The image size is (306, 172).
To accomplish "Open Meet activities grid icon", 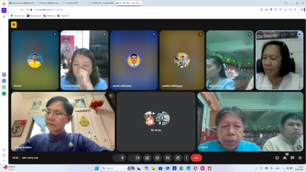I will [300, 158].
